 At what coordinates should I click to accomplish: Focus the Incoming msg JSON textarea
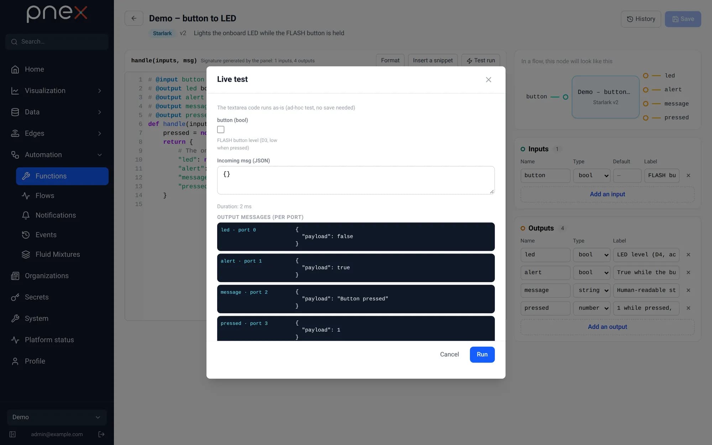tap(356, 180)
